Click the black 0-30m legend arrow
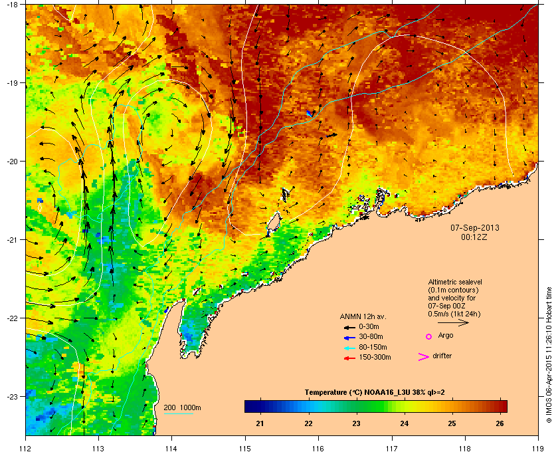The image size is (558, 452). [349, 327]
